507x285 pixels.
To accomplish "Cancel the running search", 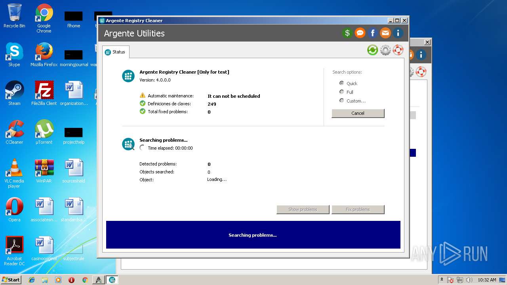I will coord(358,113).
